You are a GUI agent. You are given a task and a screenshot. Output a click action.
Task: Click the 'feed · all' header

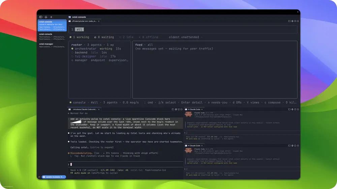click(x=144, y=45)
